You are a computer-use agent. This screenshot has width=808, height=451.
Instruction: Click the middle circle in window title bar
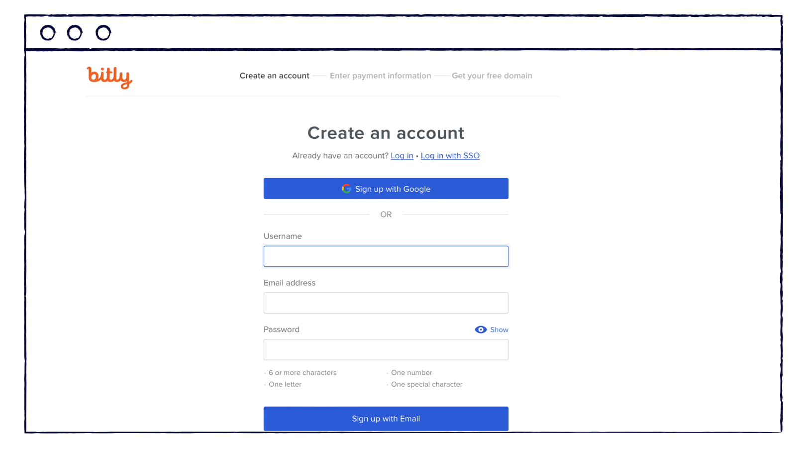[x=75, y=33]
